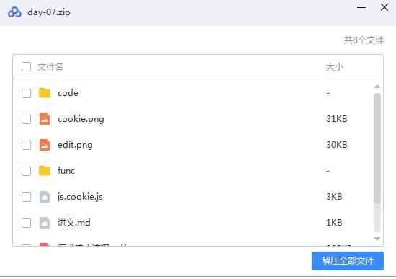Click the cookie.png image file icon
This screenshot has height=279, width=396.
click(45, 119)
